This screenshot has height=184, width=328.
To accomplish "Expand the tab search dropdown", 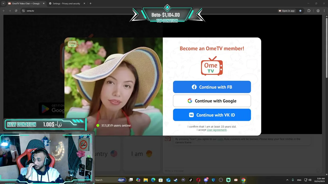I will click(x=3, y=4).
